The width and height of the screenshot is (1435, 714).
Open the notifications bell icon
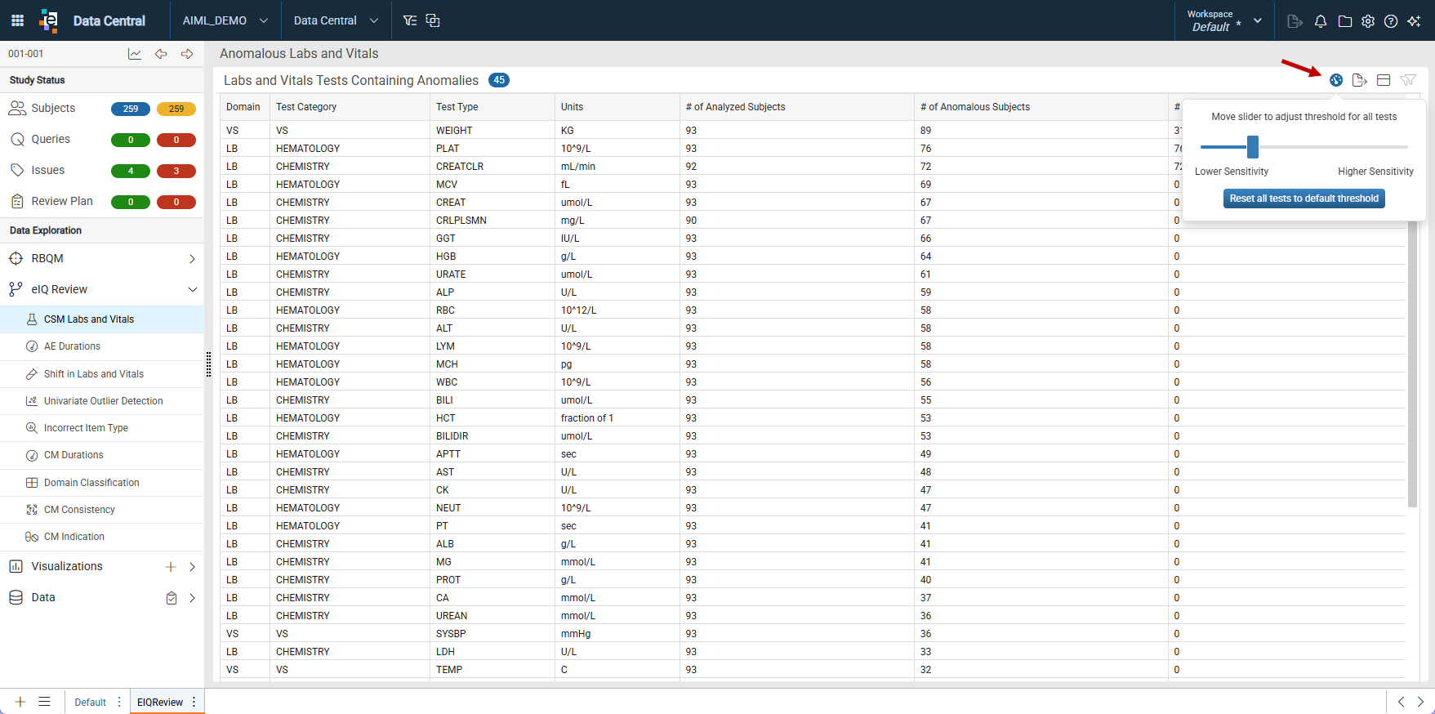1321,21
